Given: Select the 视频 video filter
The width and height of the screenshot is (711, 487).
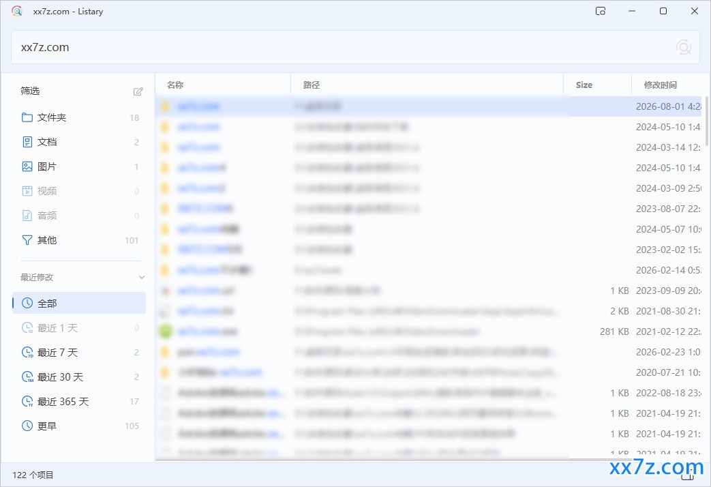Looking at the screenshot, I should (x=79, y=191).
